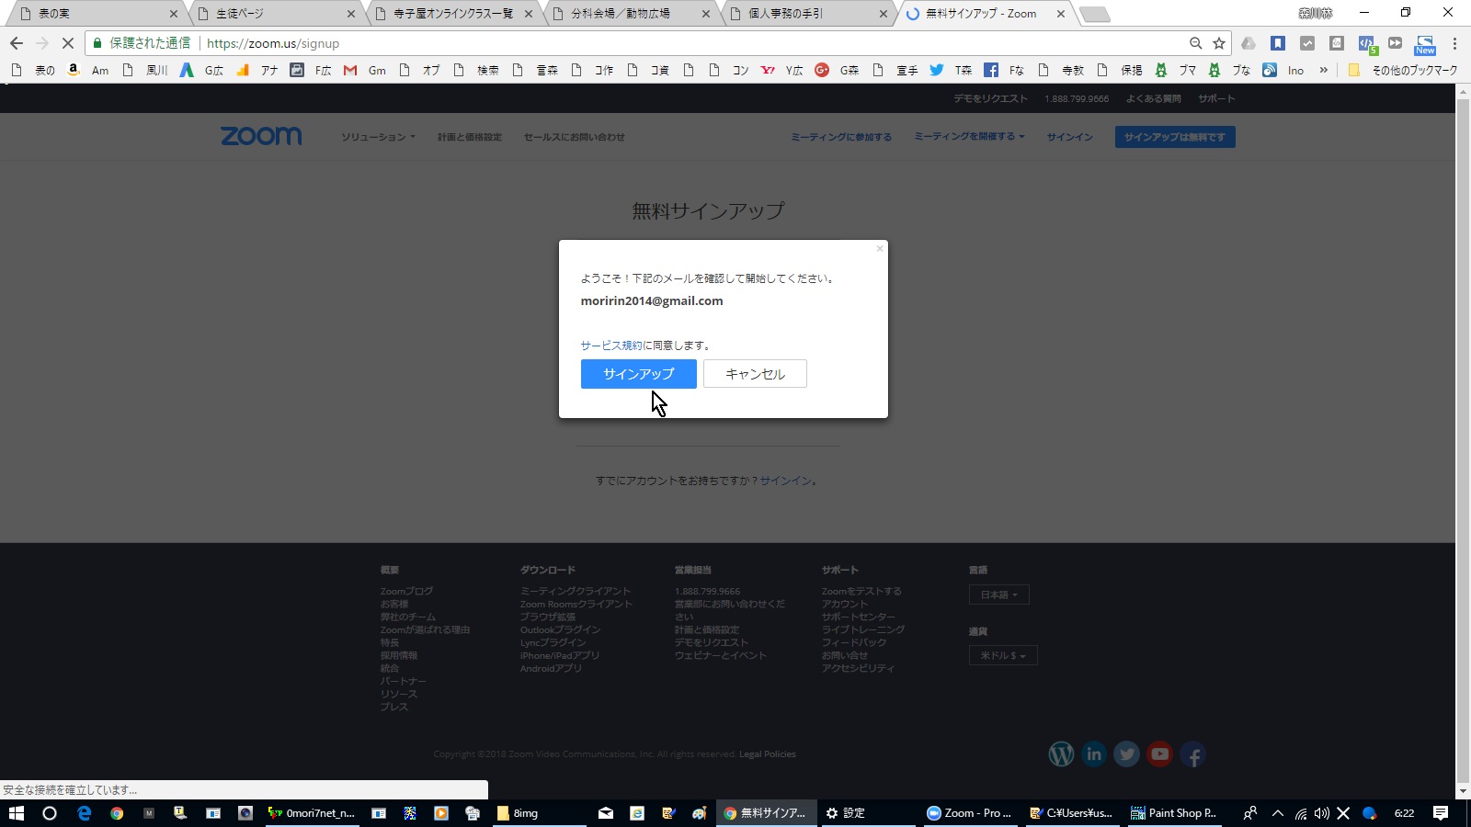The height and width of the screenshot is (827, 1471).
Task: Click the Cortana circle icon on the taskbar
Action: click(50, 813)
